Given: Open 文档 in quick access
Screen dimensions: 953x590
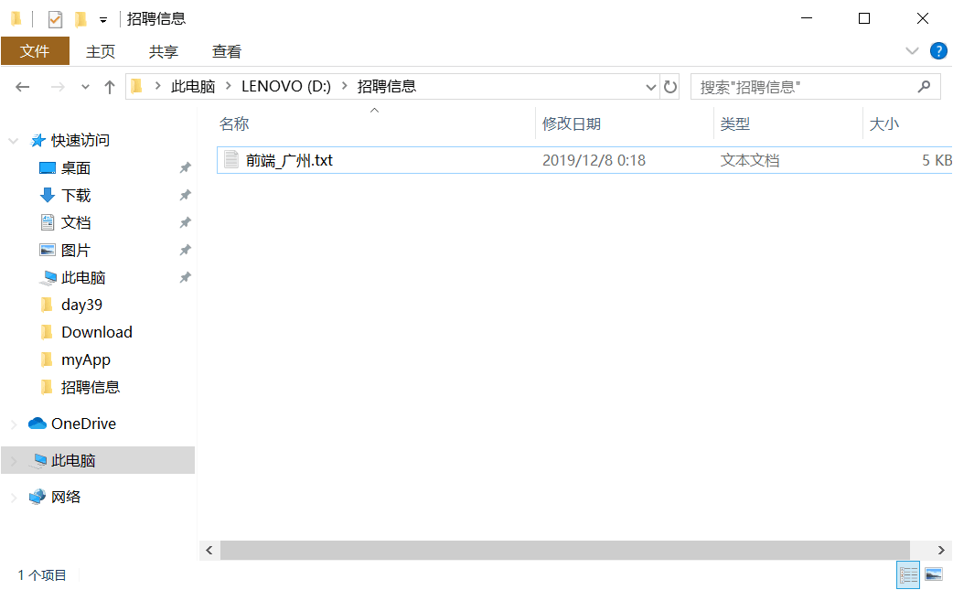Looking at the screenshot, I should [x=75, y=222].
